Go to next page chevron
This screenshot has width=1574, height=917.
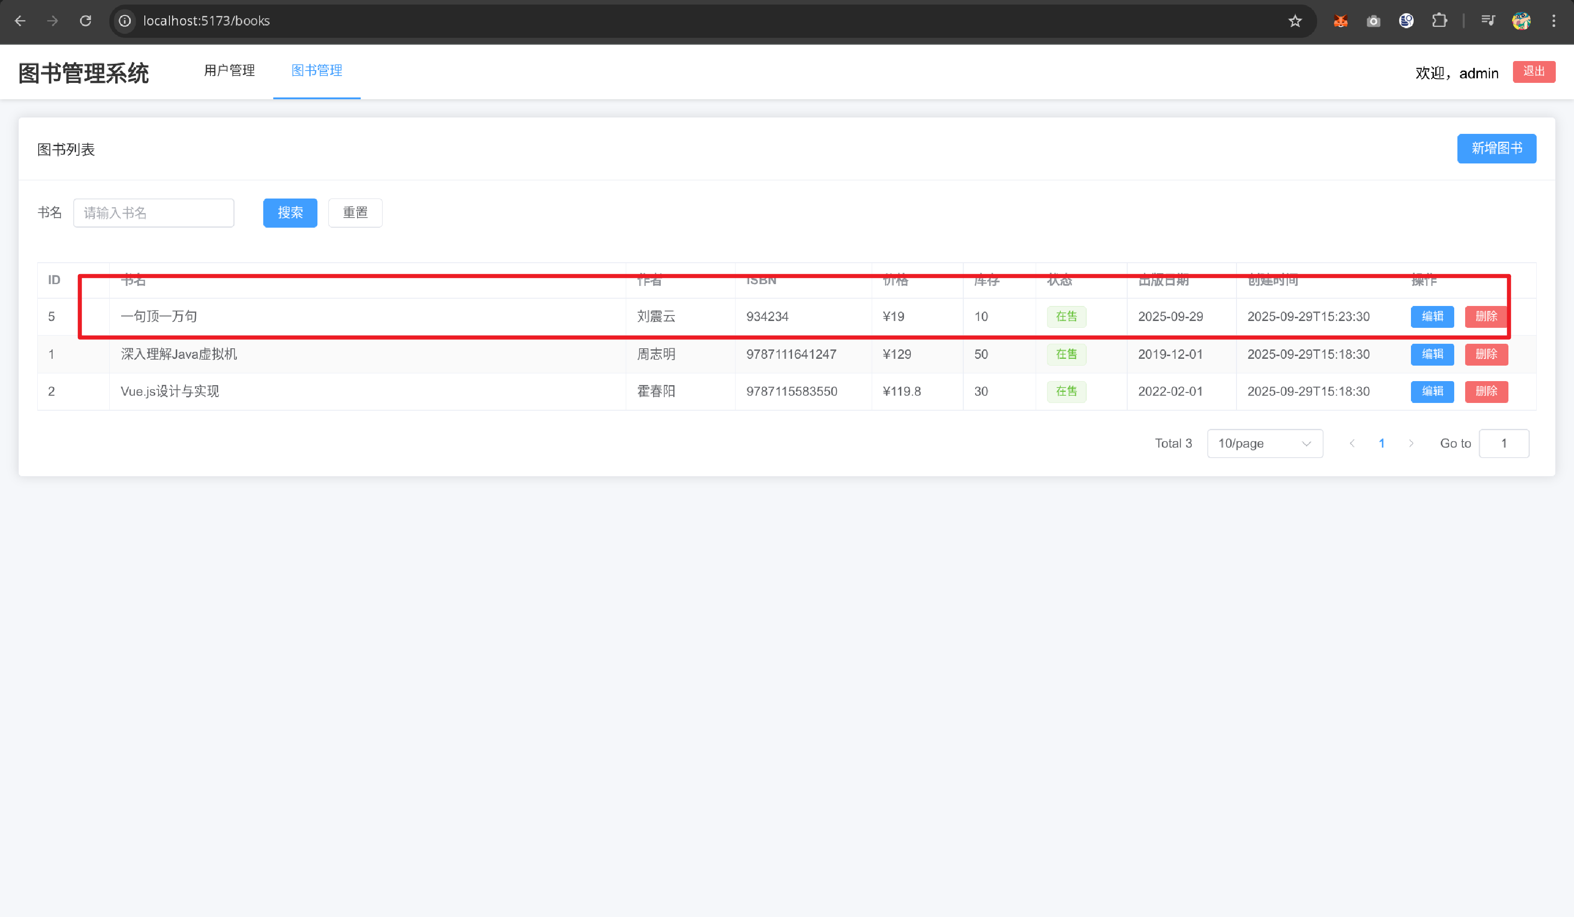[1411, 443]
